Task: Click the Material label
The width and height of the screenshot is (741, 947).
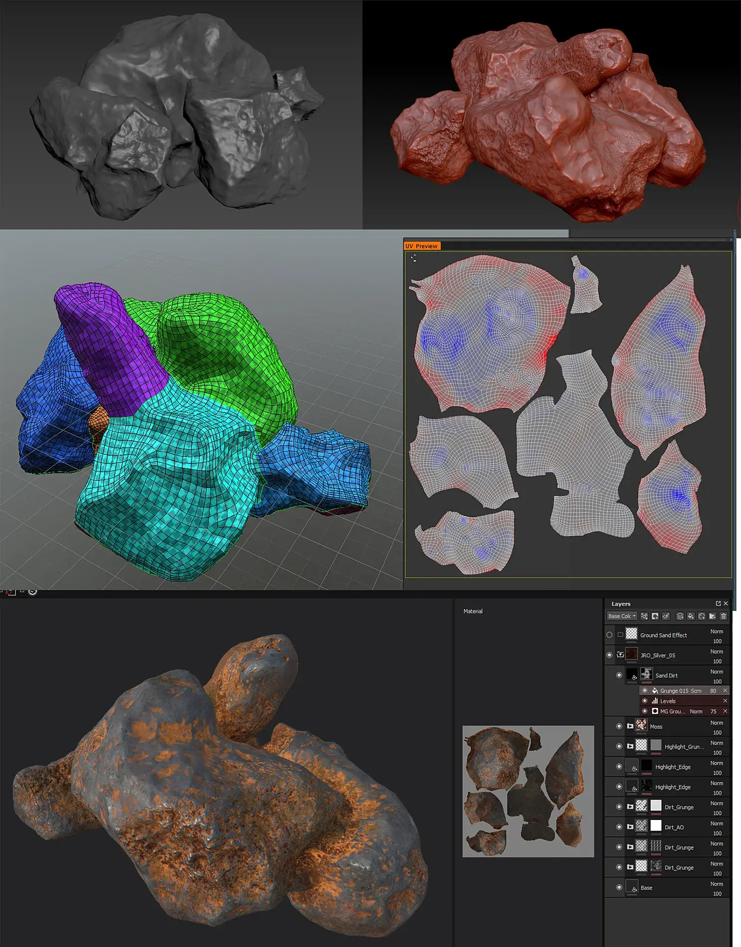Action: 473,611
